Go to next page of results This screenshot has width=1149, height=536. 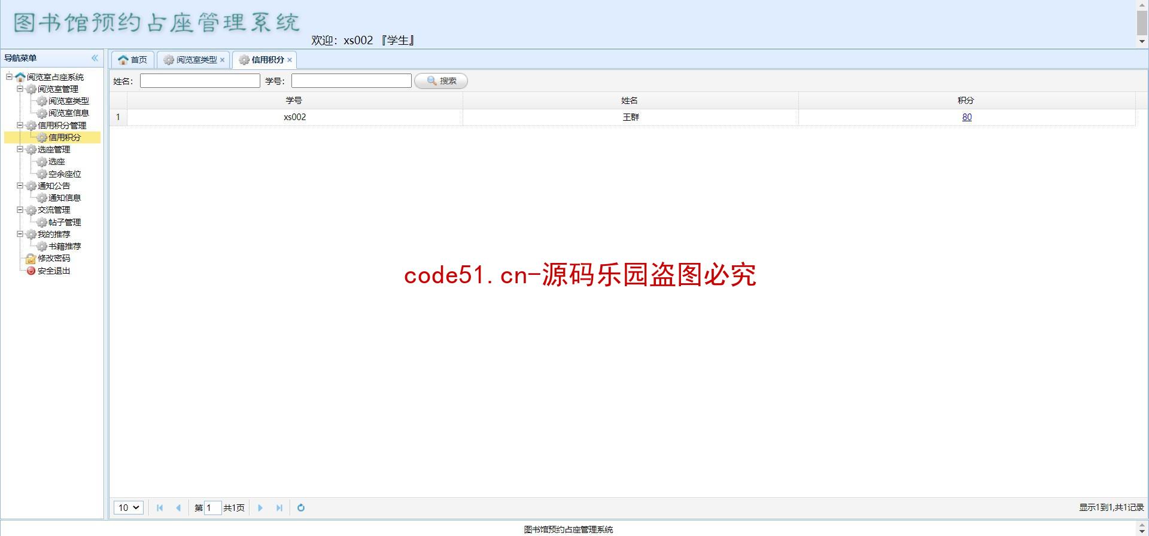260,508
